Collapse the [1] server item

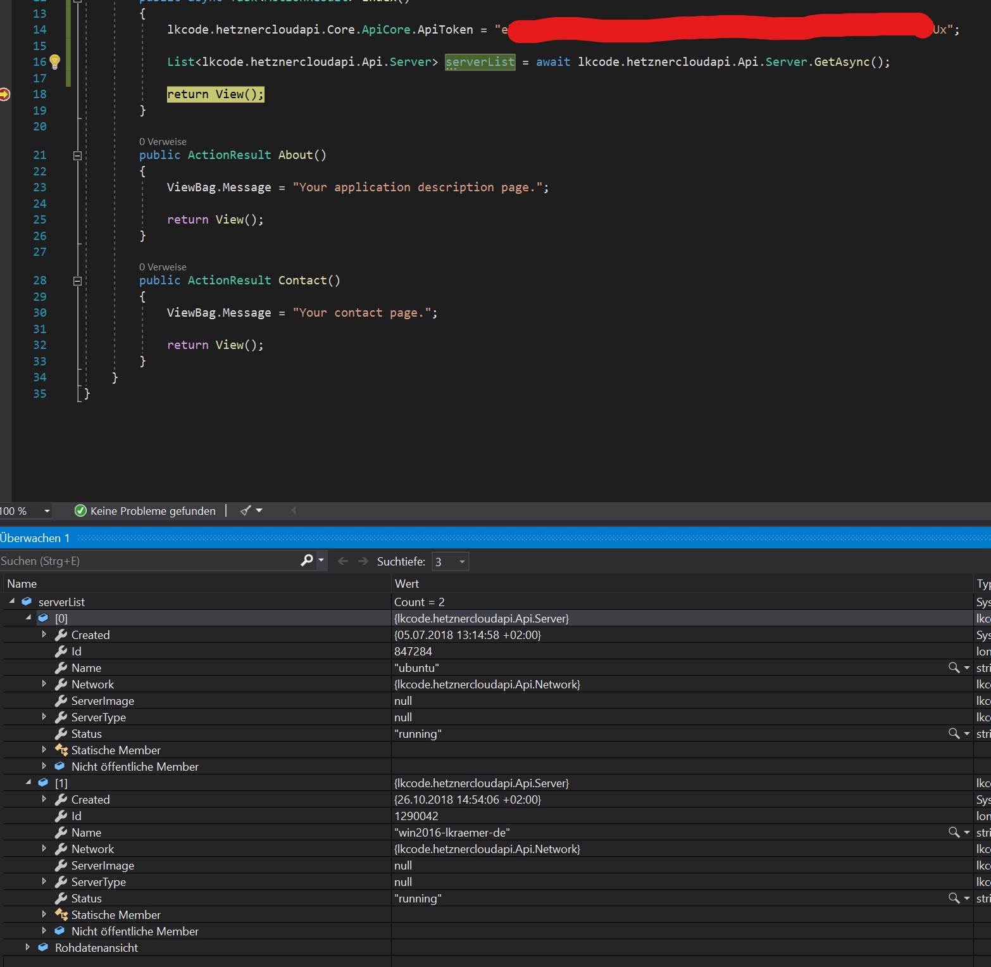[28, 782]
